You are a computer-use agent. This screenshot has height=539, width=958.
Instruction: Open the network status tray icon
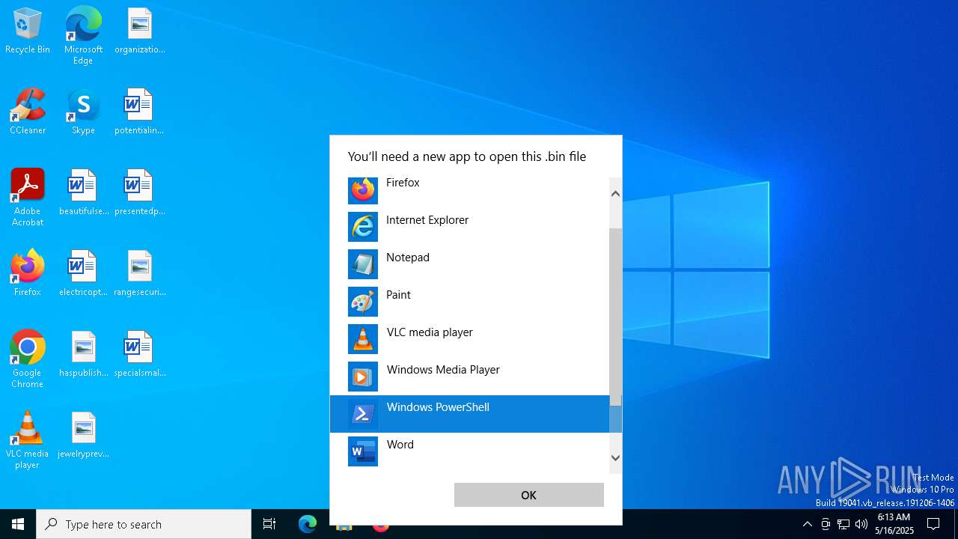[x=843, y=524]
